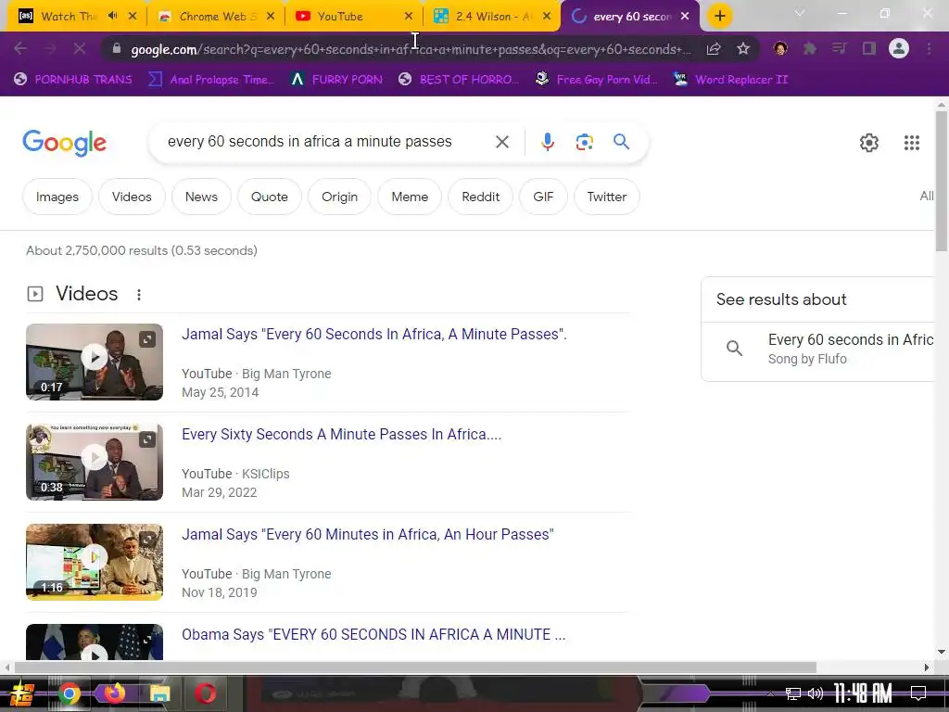Open Every 60 seconds in Africa song result

(819, 349)
